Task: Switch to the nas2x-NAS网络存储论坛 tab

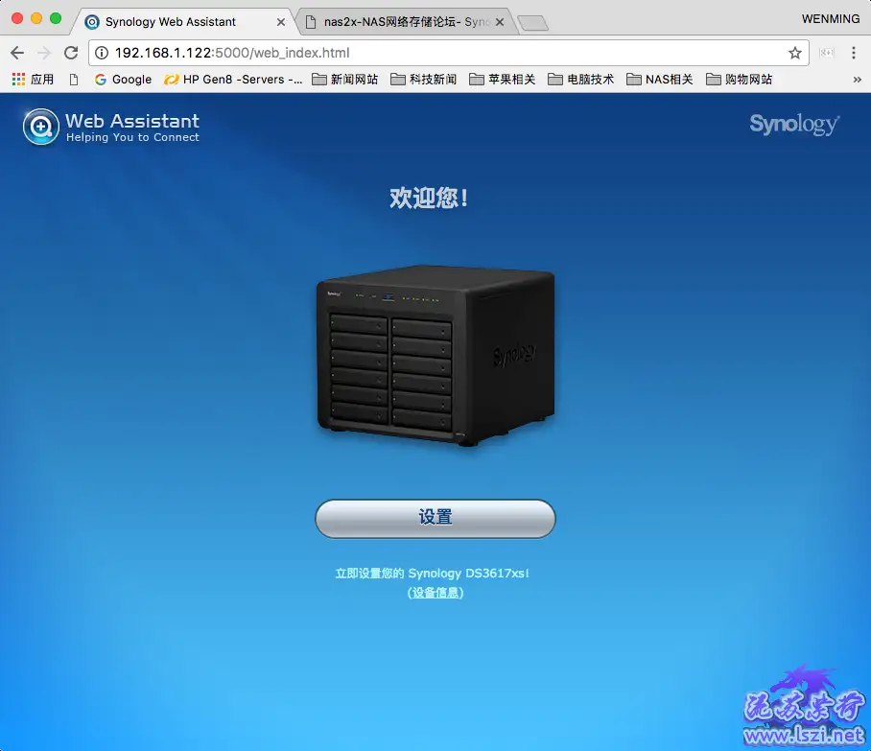Action: coord(406,22)
